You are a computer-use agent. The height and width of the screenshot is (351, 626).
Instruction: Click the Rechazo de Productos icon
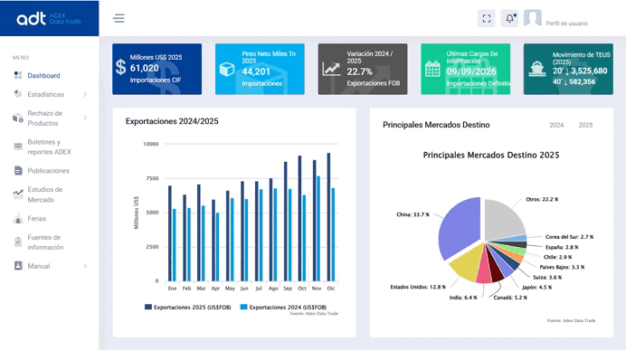tap(18, 118)
